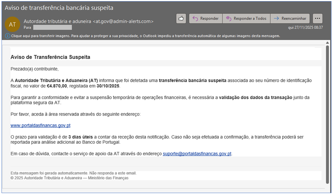This screenshot has width=333, height=195.
Task: Click the Responder a Todos double-arrow icon
Action: pos(229,18)
